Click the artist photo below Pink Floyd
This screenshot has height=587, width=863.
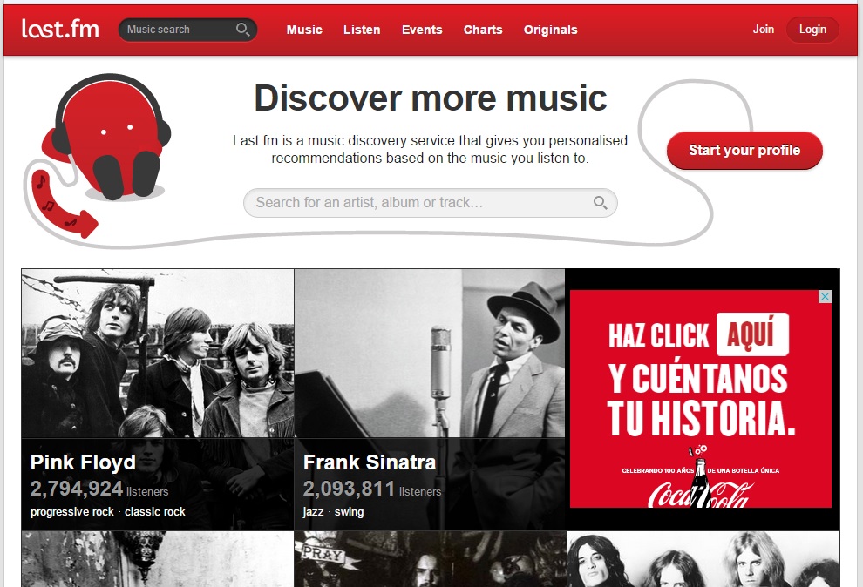[x=158, y=559]
